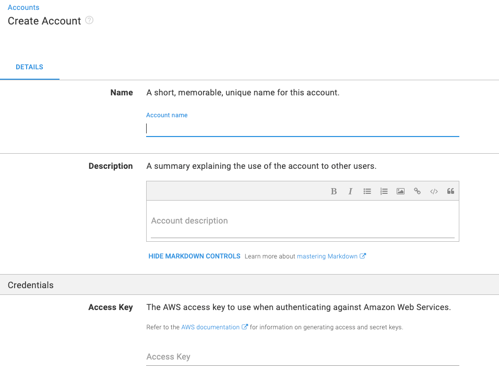Open the AWS documentation link
Screen dimensions: 499x371
pyautogui.click(x=210, y=327)
